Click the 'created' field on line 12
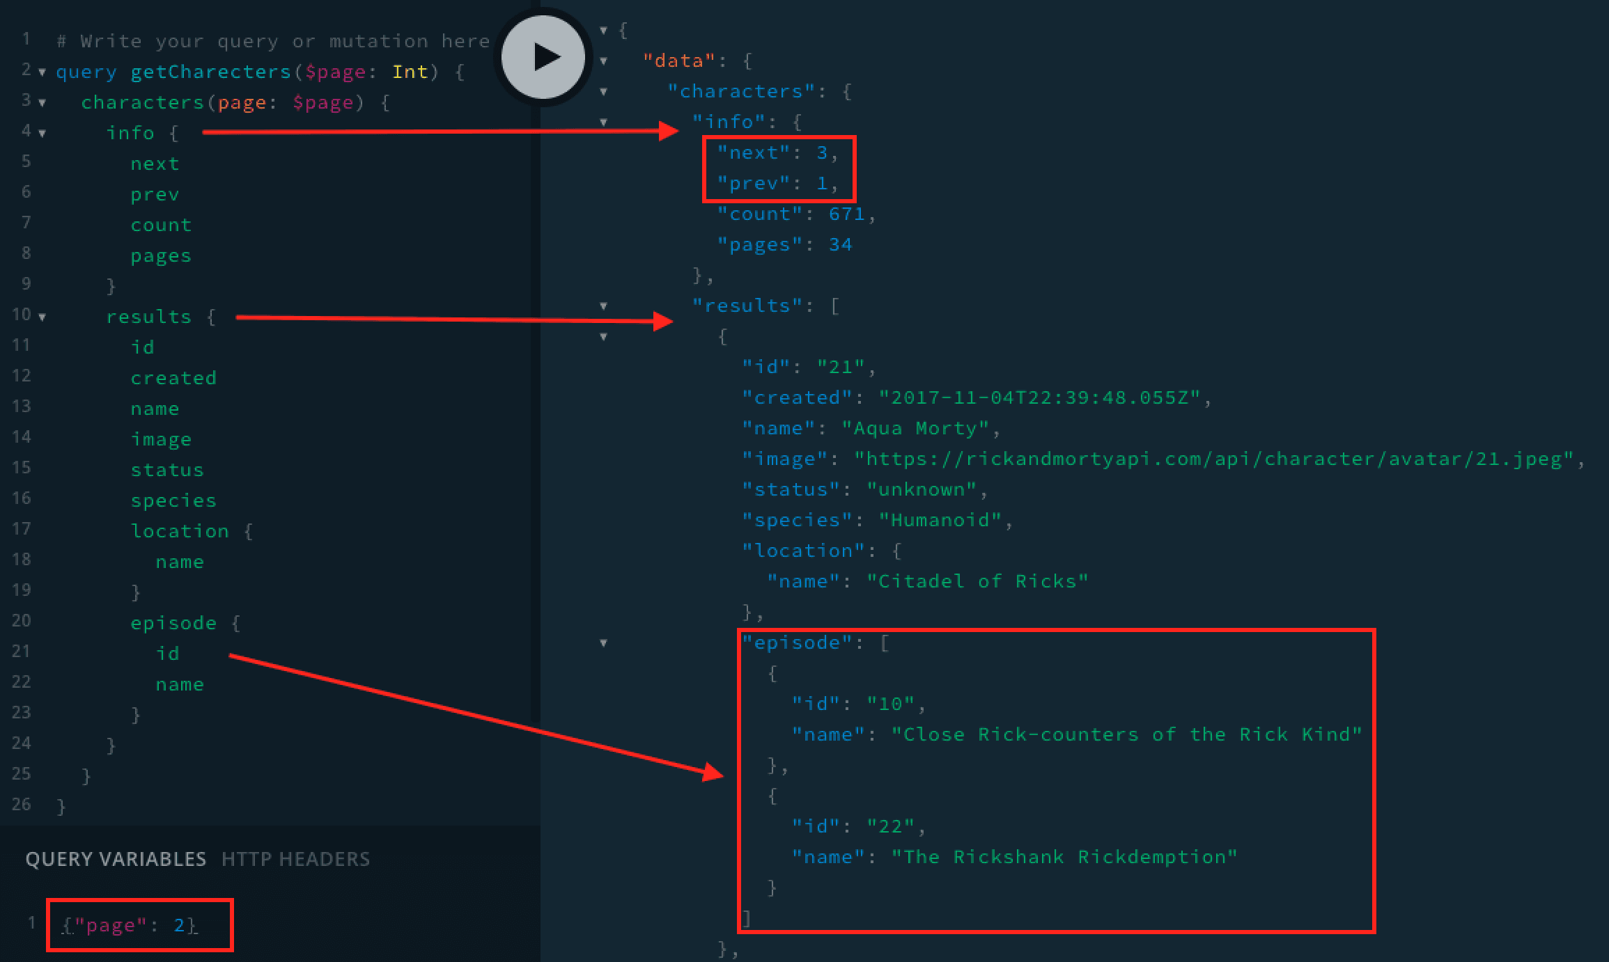This screenshot has width=1609, height=962. coord(173,378)
